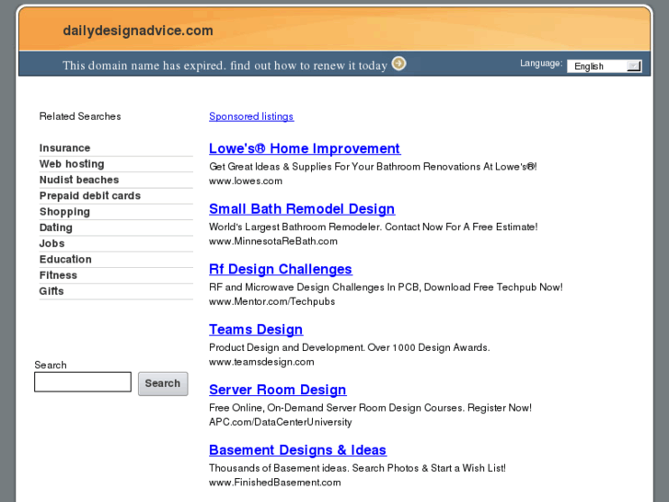The image size is (669, 502).
Task: Click the Related Searches heading
Action: click(80, 116)
